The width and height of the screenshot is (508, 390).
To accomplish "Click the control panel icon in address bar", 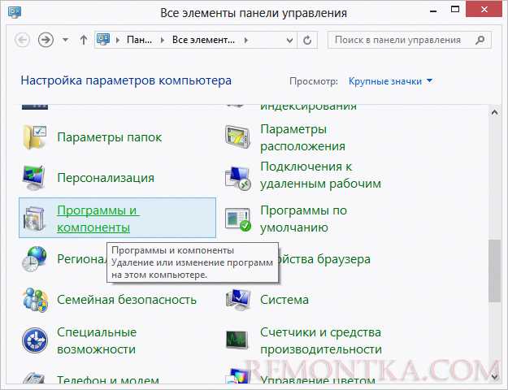I will point(103,40).
